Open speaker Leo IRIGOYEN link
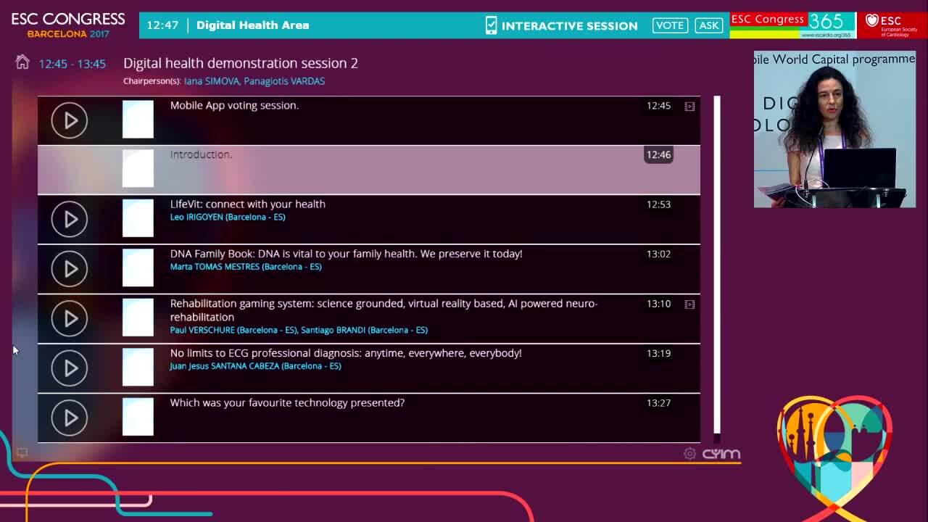 coord(228,217)
